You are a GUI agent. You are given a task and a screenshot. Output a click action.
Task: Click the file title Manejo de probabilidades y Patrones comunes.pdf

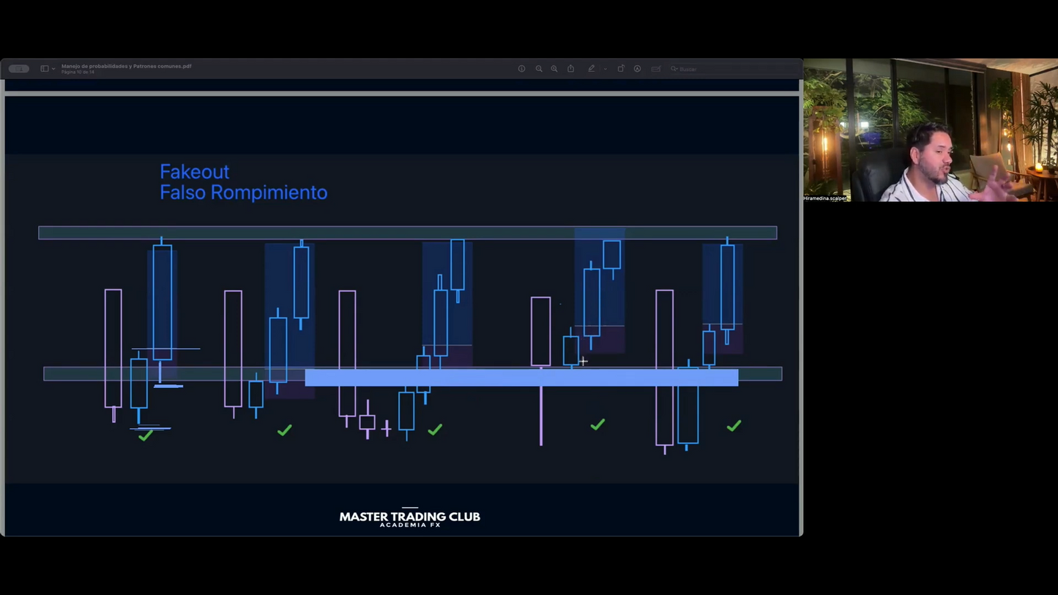127,66
